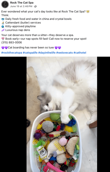Play the cat and toy basket video

(62, 114)
